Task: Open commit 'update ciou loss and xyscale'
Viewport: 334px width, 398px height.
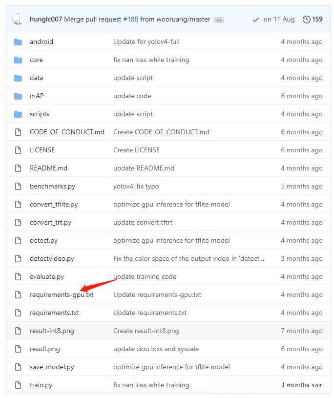Action: click(x=156, y=349)
